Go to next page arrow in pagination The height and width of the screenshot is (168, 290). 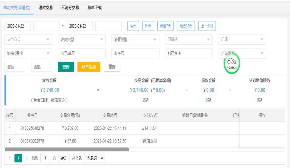tap(27, 158)
